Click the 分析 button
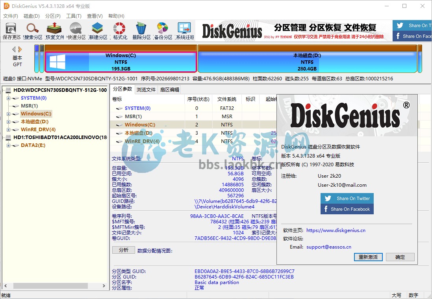 pos(124,250)
